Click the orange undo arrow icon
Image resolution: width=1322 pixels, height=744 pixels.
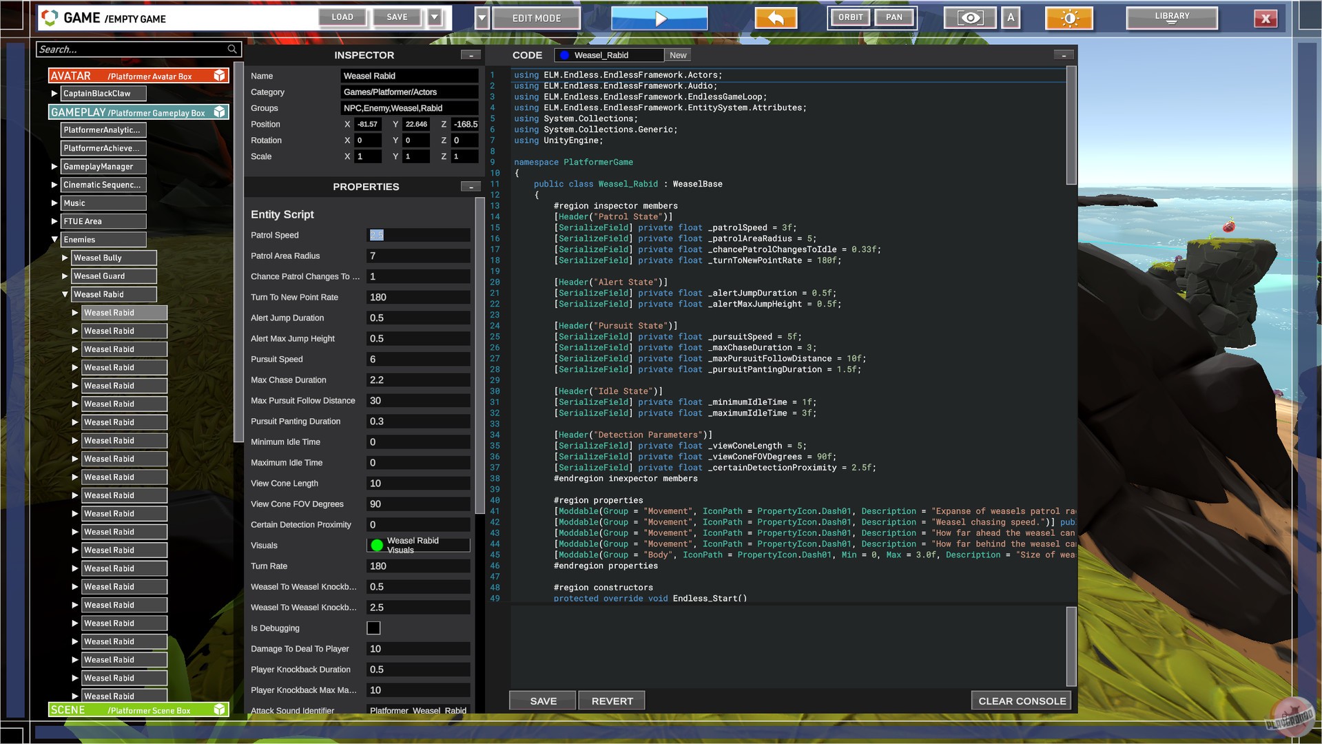click(x=776, y=19)
